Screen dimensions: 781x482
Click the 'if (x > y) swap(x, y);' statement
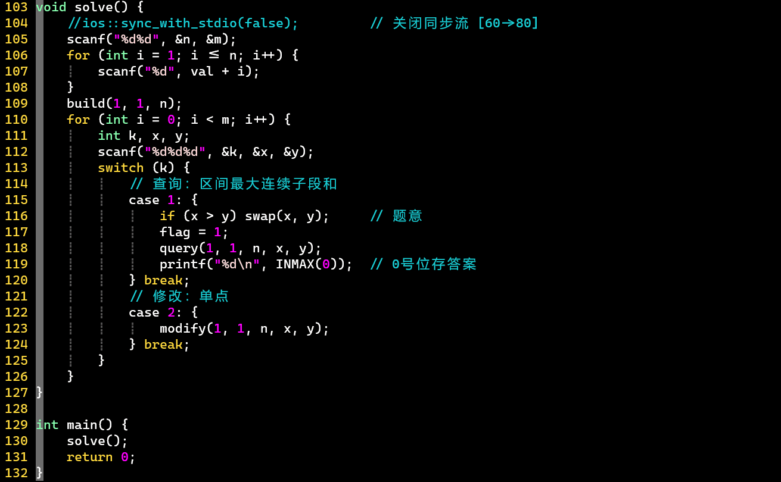[245, 216]
